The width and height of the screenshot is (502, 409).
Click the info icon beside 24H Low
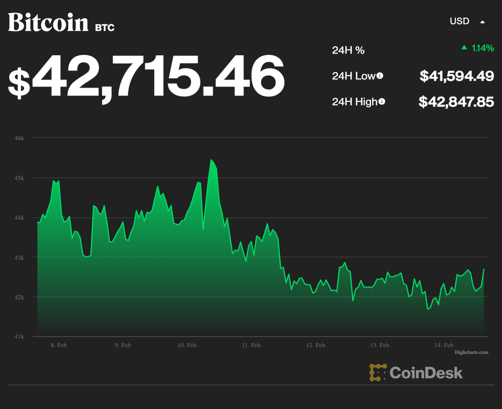click(x=380, y=76)
